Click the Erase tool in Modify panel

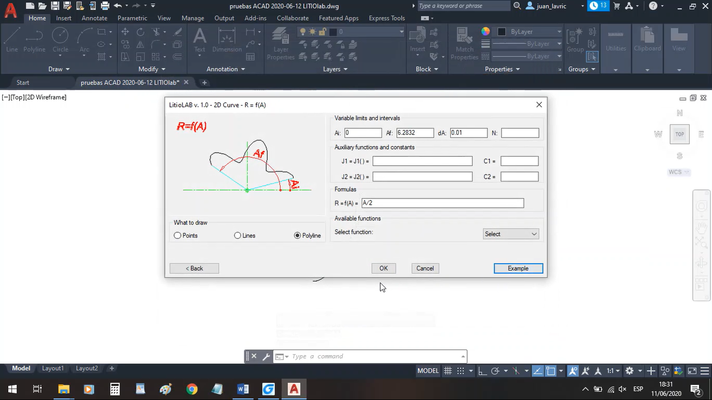coord(177,32)
